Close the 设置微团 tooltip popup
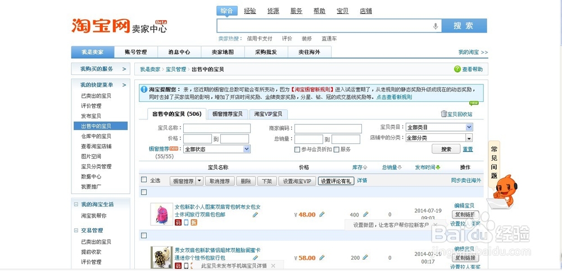Screen dimensions: 562x271 [435, 225]
